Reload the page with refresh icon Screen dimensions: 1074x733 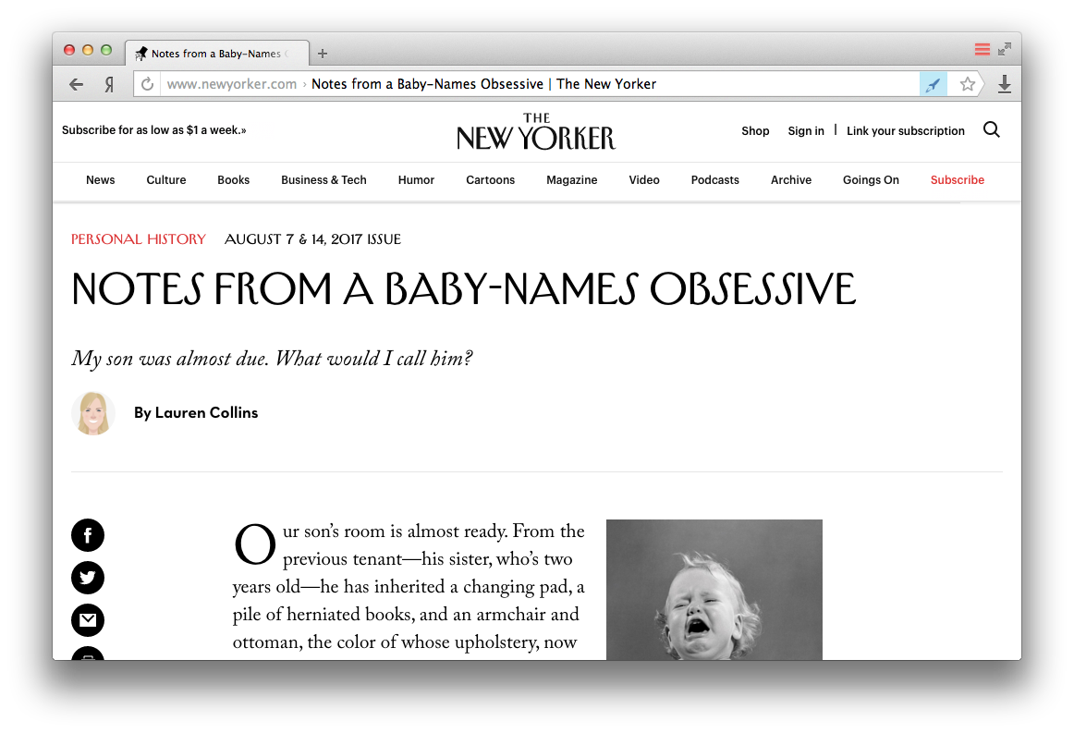(147, 84)
